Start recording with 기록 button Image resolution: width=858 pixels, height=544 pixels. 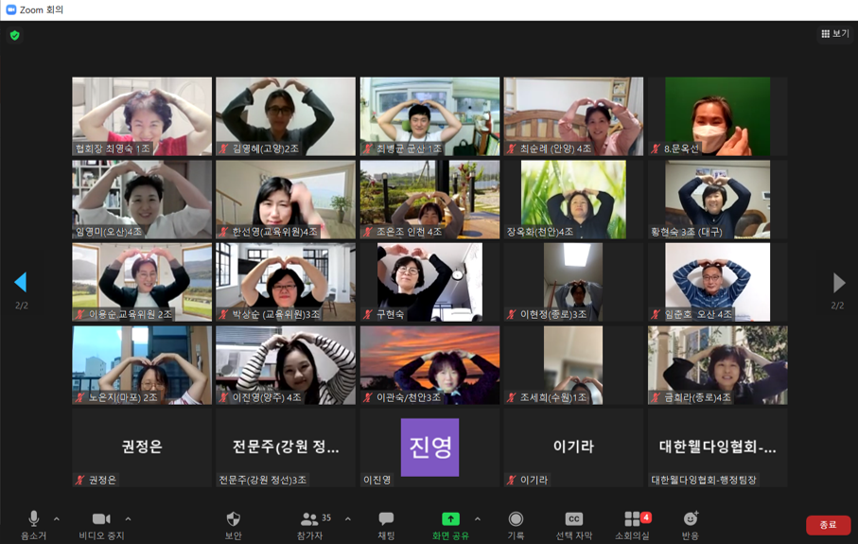[516, 519]
